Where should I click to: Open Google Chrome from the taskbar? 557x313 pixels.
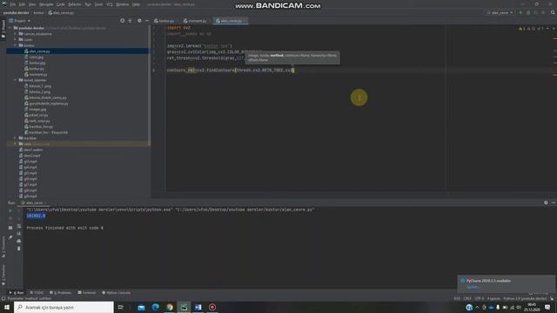point(170,307)
